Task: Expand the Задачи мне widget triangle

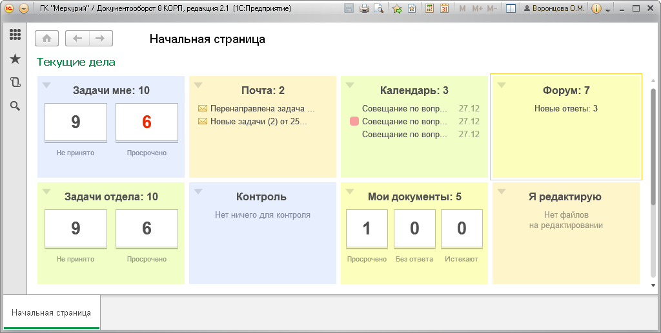Action: point(46,86)
